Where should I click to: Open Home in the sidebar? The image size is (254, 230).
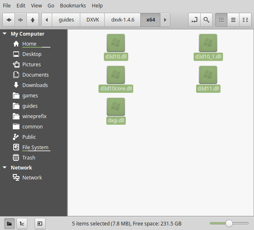tap(29, 44)
